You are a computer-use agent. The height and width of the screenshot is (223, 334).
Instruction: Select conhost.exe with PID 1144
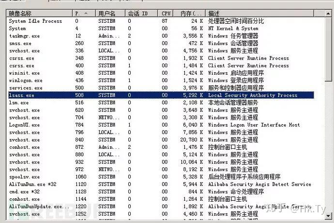click(161, 199)
